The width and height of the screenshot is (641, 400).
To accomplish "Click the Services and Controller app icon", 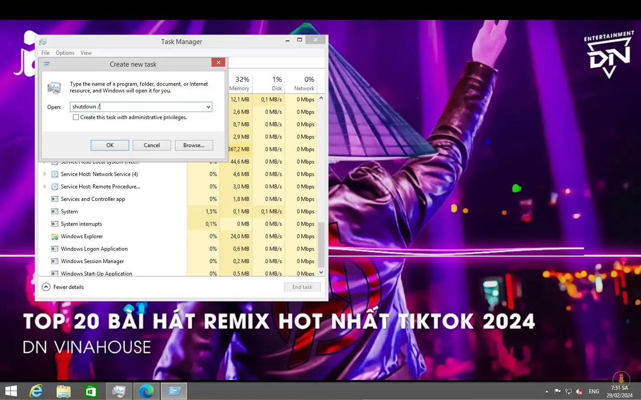I will (x=55, y=199).
